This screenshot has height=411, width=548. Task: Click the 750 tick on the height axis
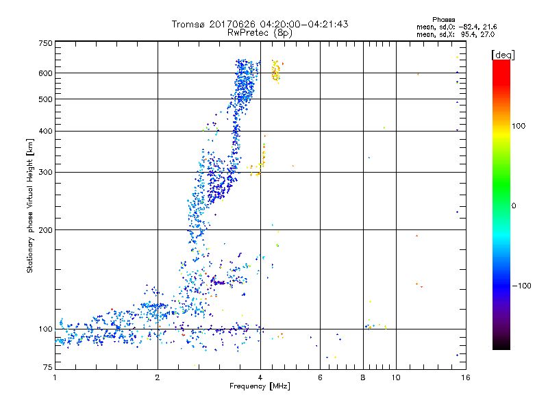click(x=45, y=43)
